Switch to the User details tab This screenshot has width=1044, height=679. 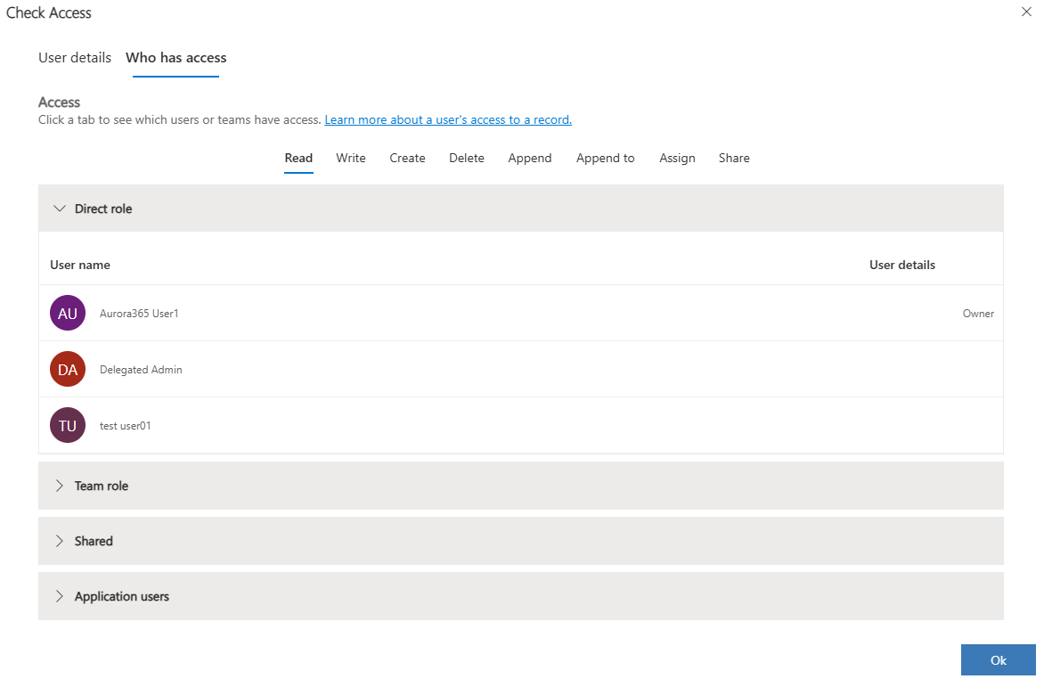tap(75, 57)
